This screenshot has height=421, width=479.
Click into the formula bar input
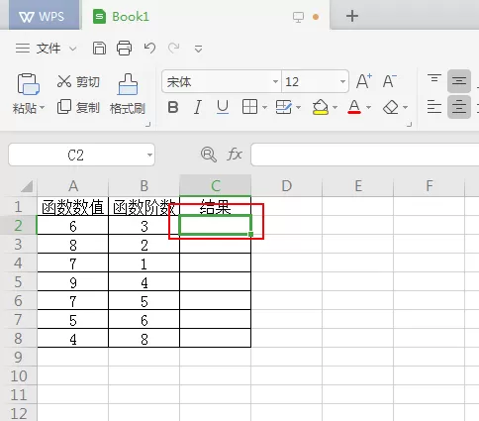coord(365,155)
